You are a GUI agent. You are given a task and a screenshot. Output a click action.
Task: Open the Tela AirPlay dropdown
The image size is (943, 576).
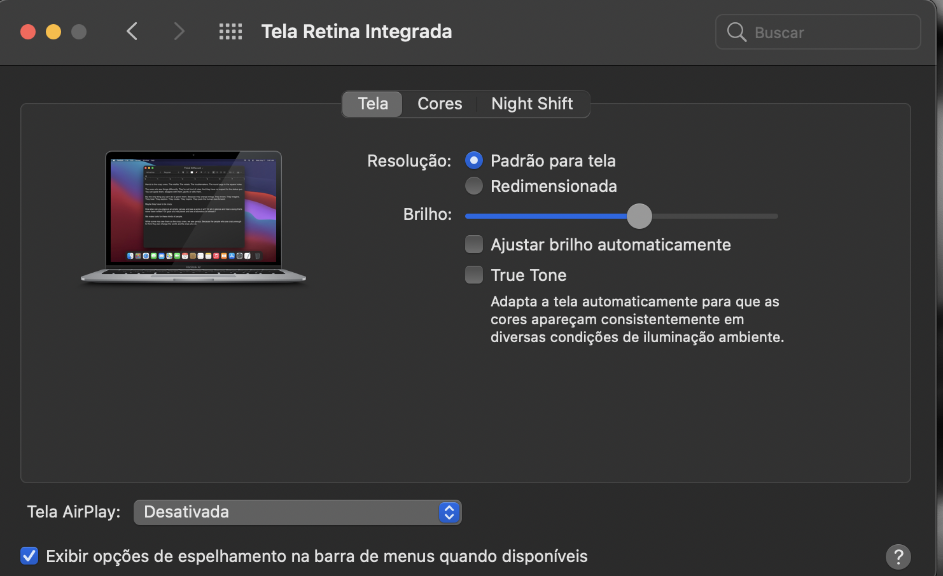[297, 512]
